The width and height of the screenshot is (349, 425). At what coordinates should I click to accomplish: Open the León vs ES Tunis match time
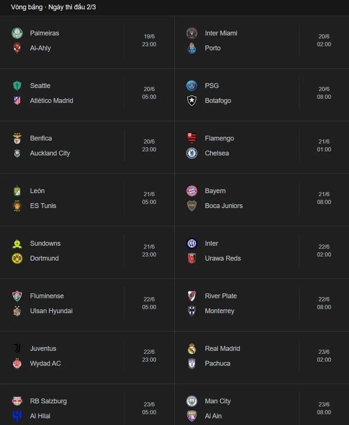149,198
